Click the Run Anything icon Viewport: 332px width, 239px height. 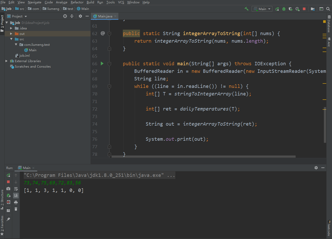(321, 9)
